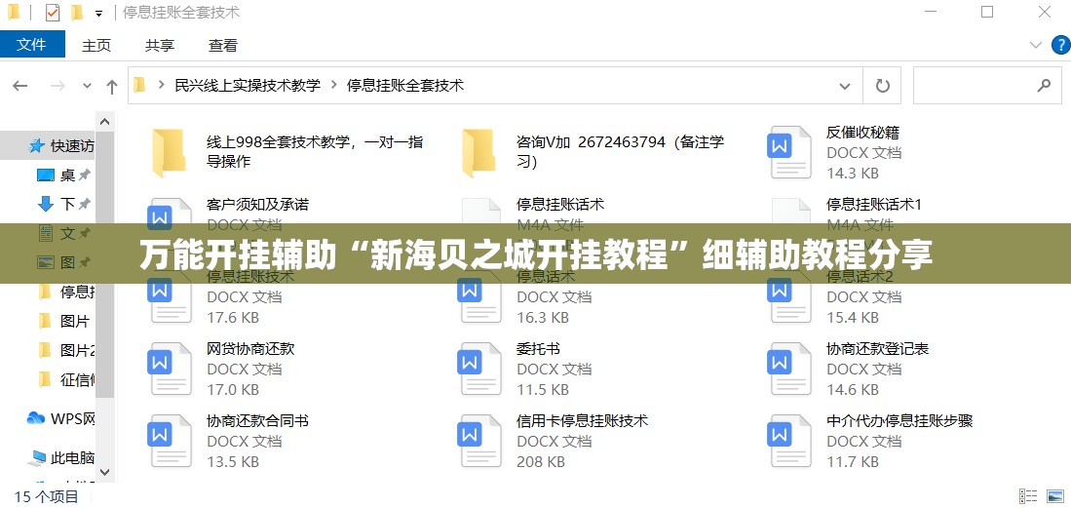Select folder 线上998全套技术教学 icon

pyautogui.click(x=168, y=152)
